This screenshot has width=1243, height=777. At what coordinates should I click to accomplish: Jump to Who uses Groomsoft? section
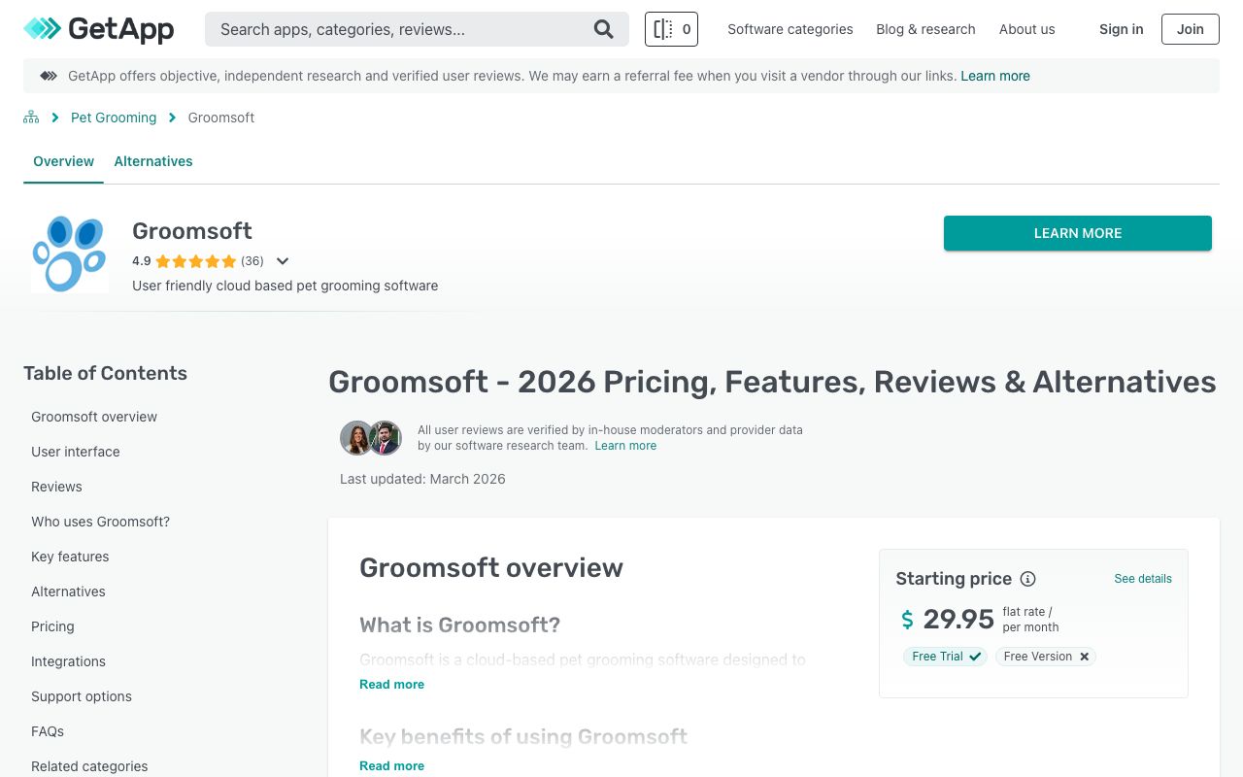100,522
